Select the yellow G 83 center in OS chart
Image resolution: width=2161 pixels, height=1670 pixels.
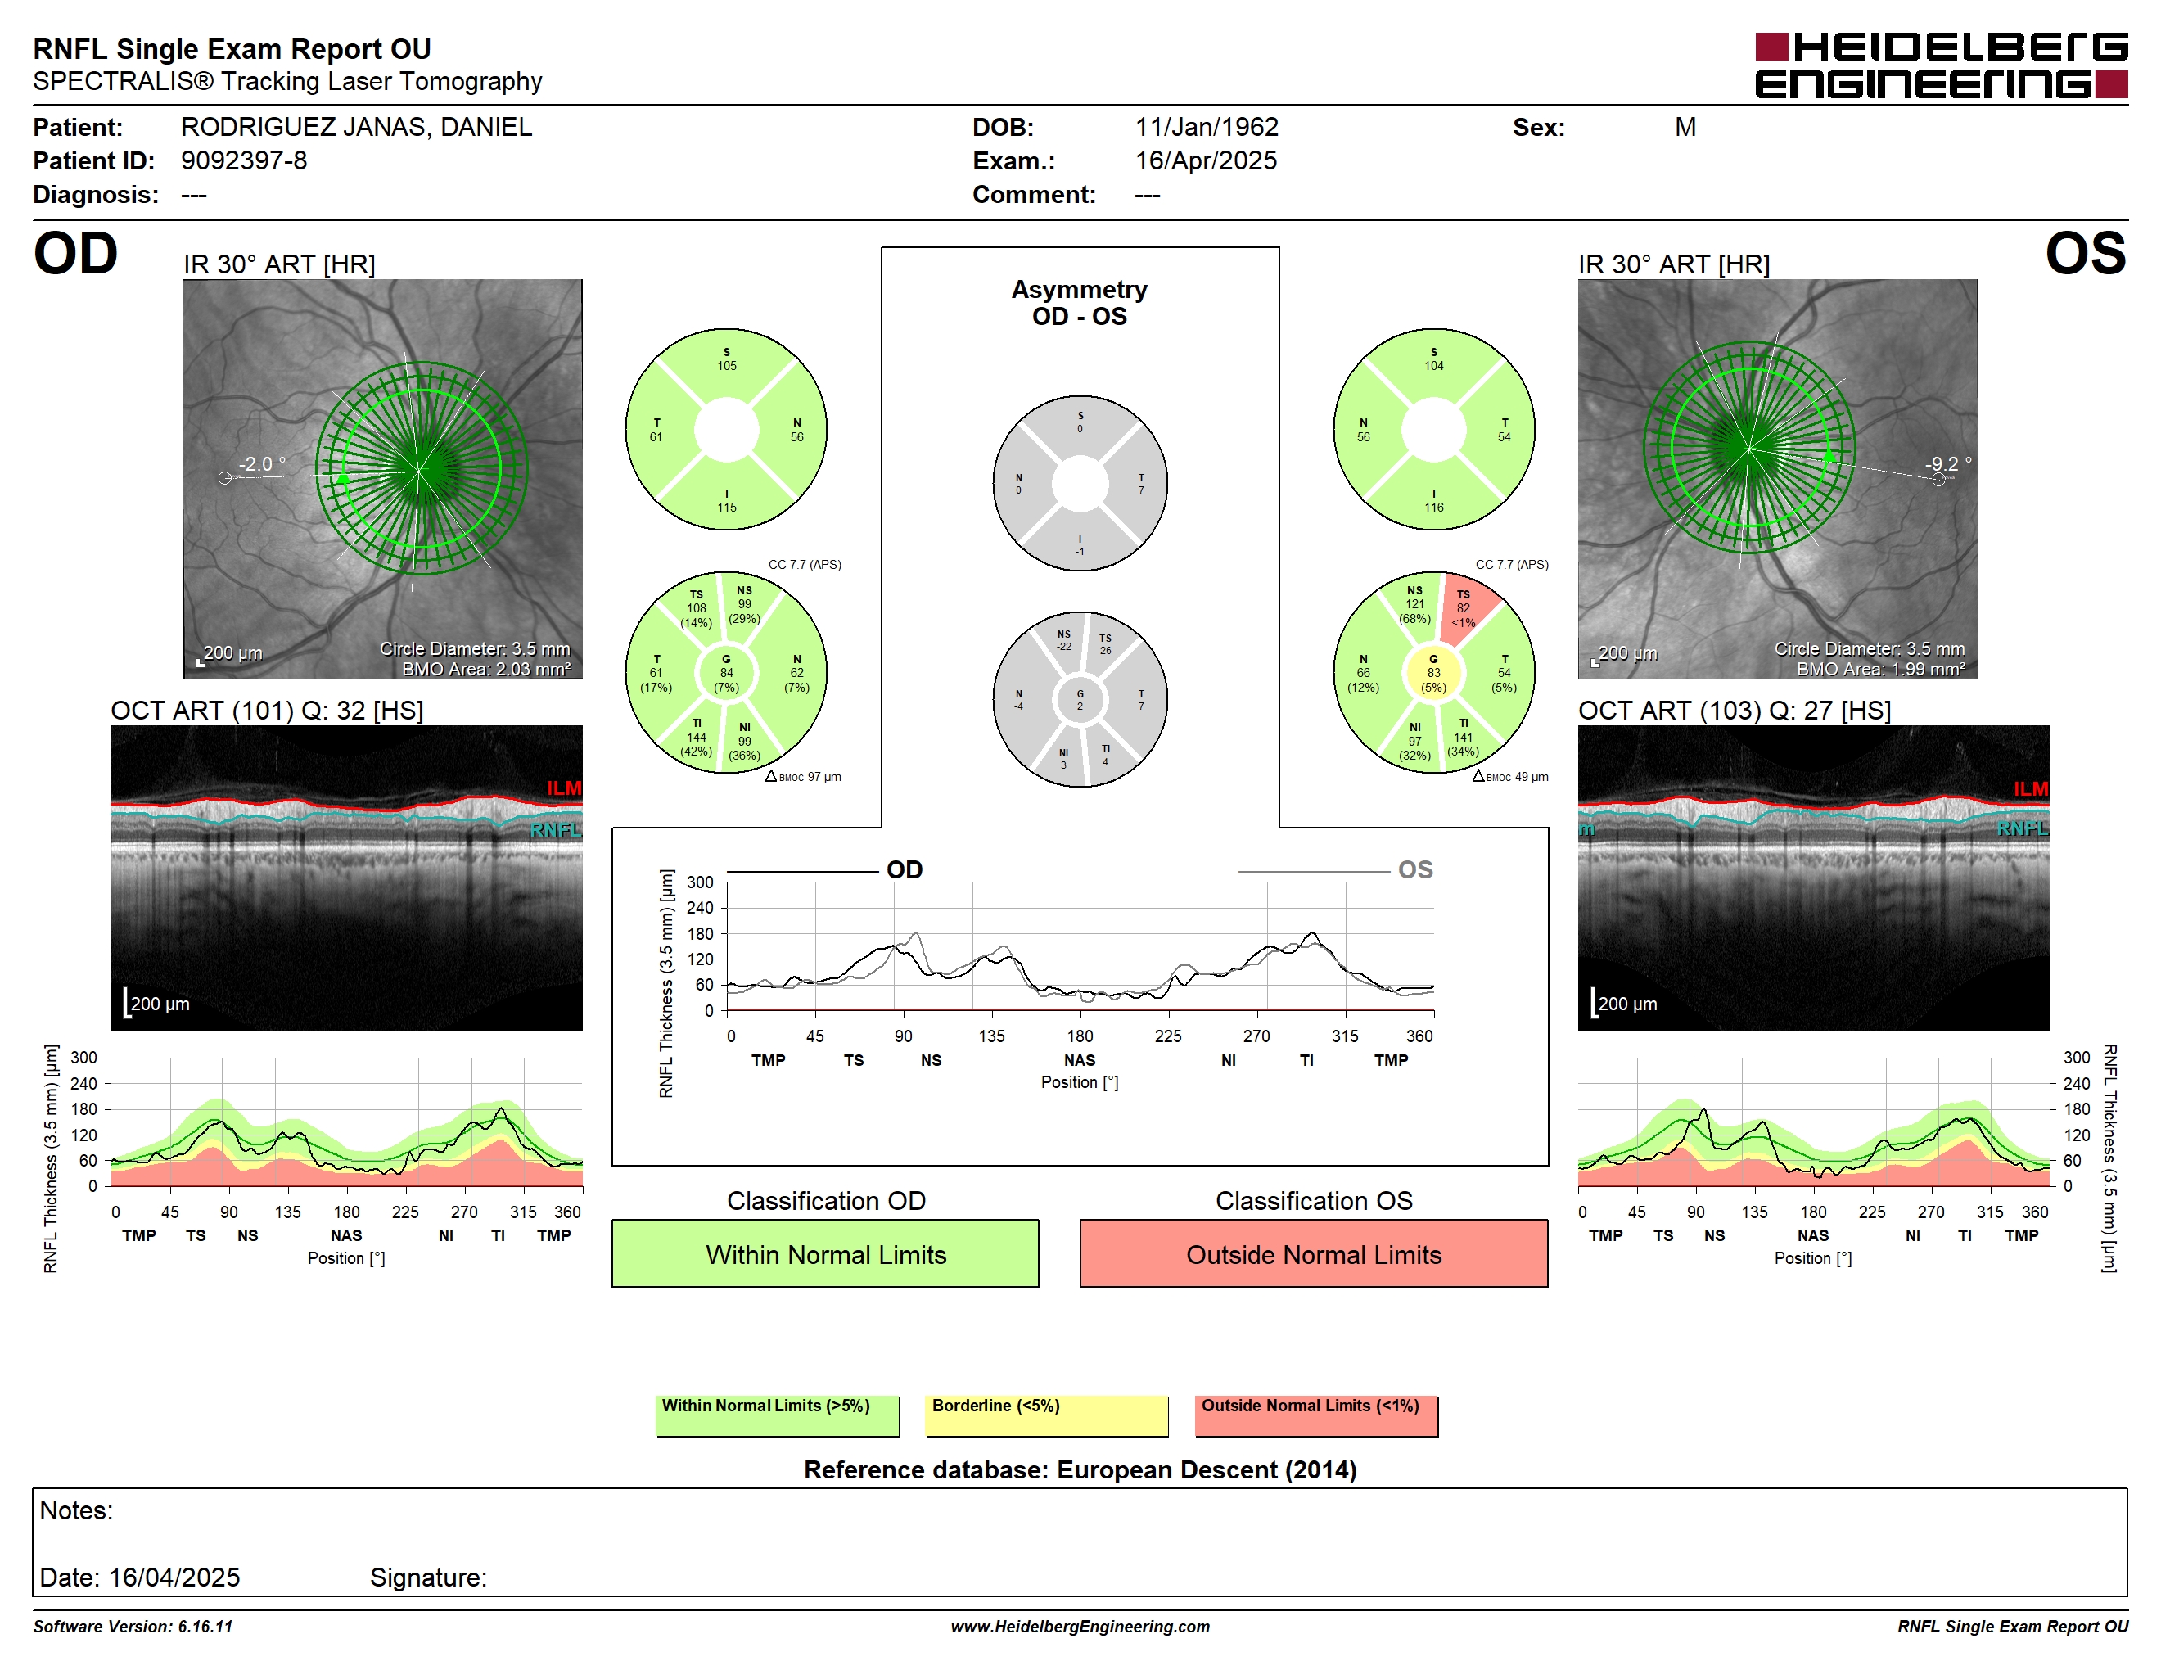1434,673
